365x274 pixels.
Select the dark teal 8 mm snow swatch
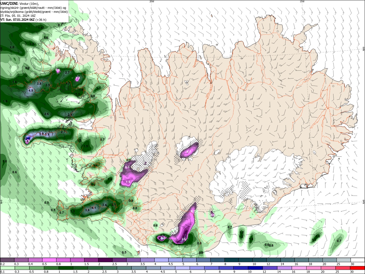click(x=232, y=260)
